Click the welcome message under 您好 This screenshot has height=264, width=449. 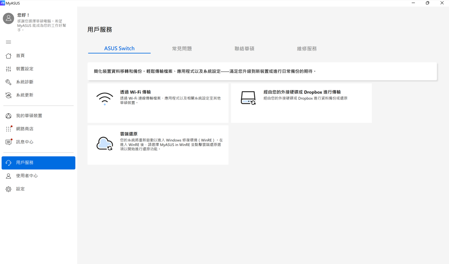tap(42, 25)
